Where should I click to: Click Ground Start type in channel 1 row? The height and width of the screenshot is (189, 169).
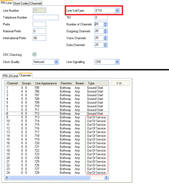95,88
